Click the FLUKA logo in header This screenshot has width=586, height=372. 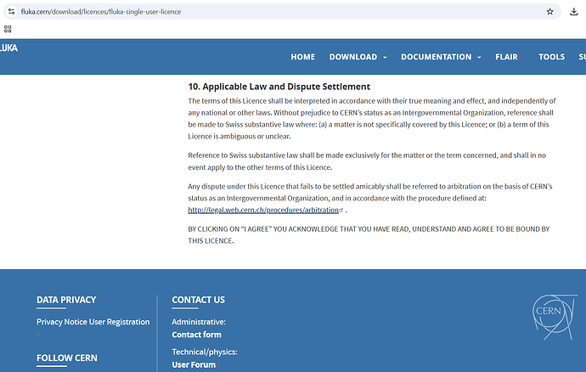pos(8,48)
